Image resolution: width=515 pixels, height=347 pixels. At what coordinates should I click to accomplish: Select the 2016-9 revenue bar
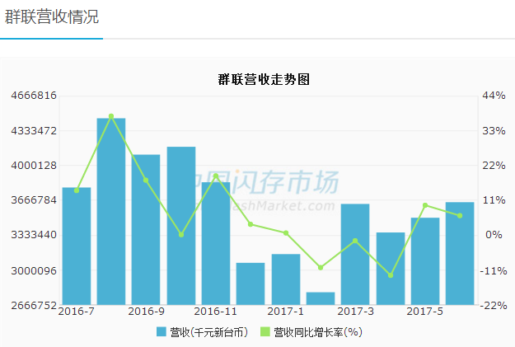pos(146,230)
